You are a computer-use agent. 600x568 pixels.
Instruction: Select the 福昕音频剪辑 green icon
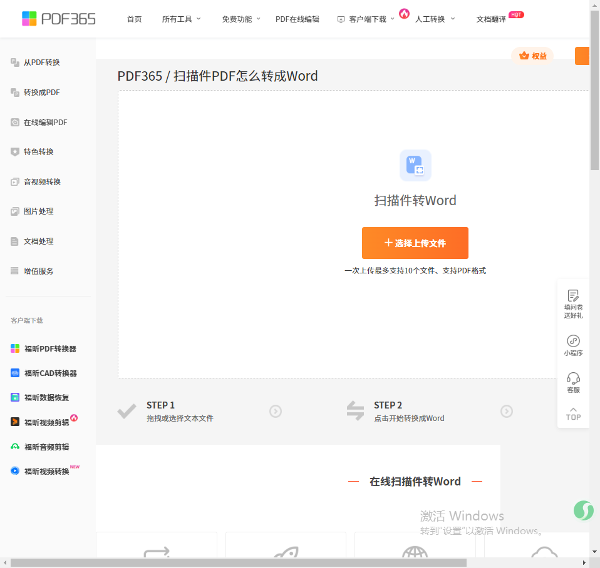coord(15,447)
